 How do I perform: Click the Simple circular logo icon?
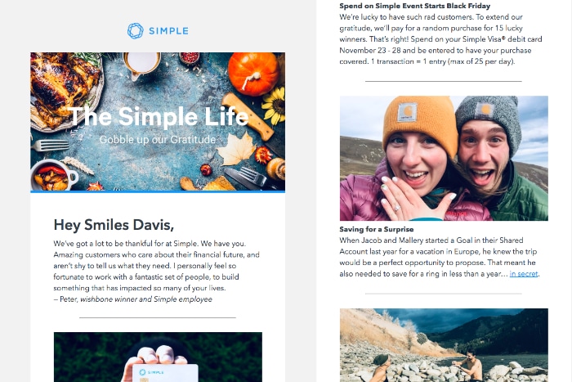click(x=136, y=31)
